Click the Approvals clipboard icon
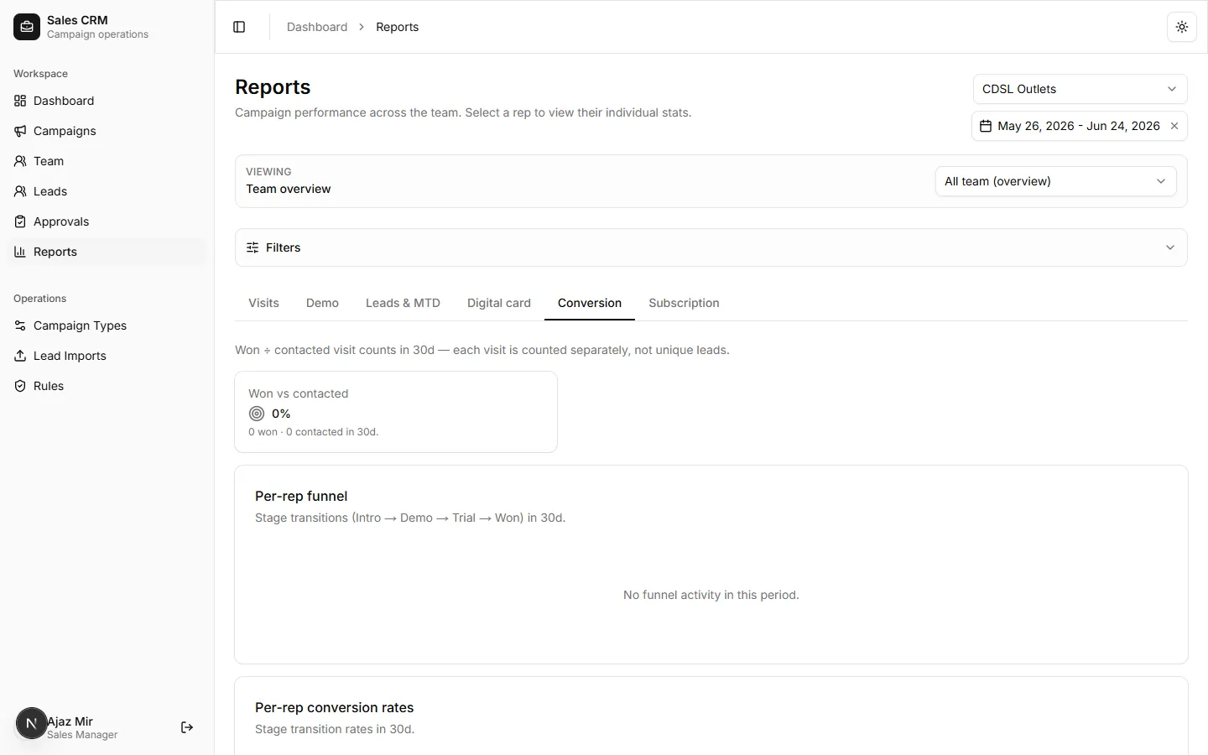The image size is (1208, 755). click(x=20, y=221)
